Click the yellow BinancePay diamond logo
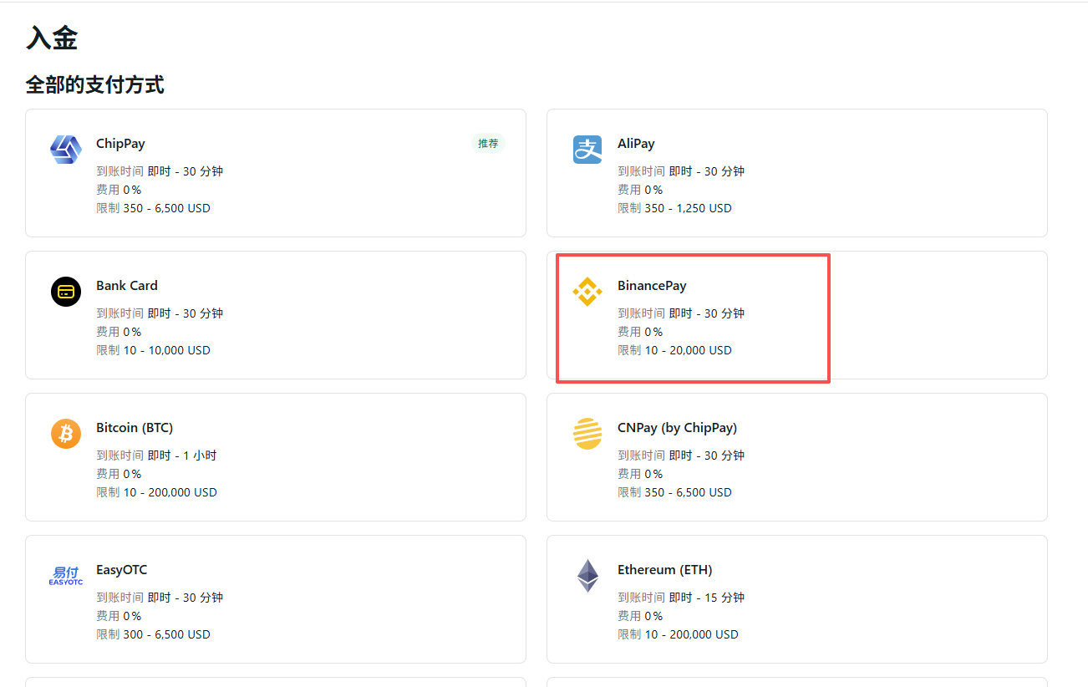The image size is (1088, 687). [587, 292]
